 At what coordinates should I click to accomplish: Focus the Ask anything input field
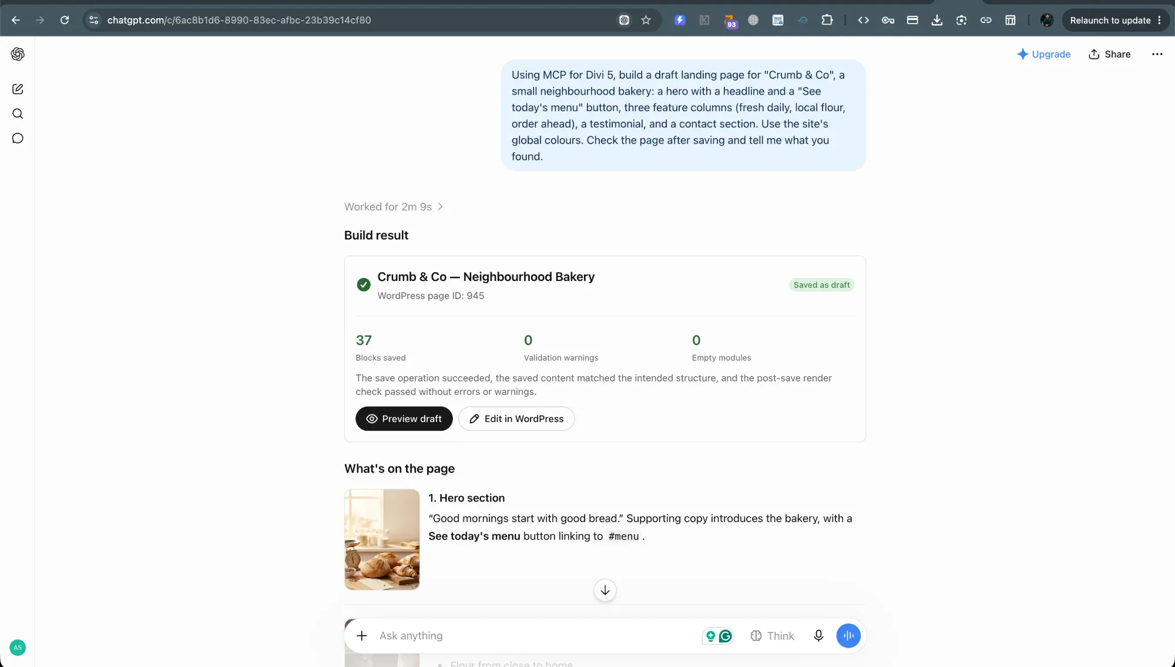point(535,635)
